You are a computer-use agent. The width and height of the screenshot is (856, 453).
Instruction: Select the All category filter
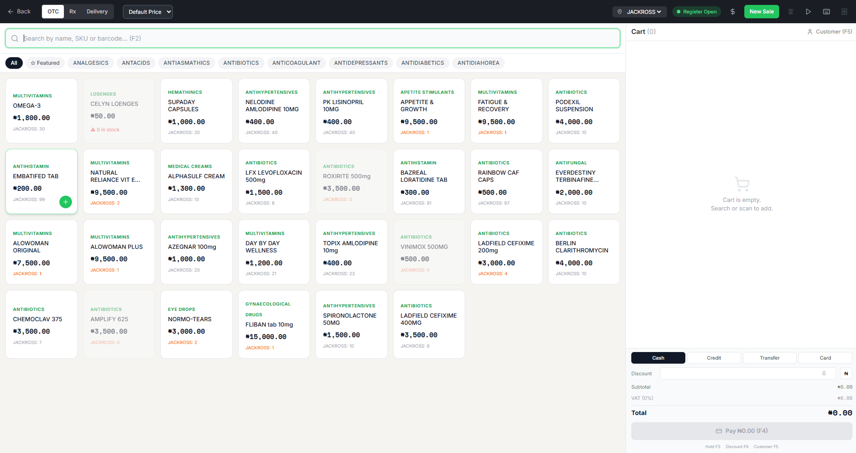pyautogui.click(x=14, y=63)
